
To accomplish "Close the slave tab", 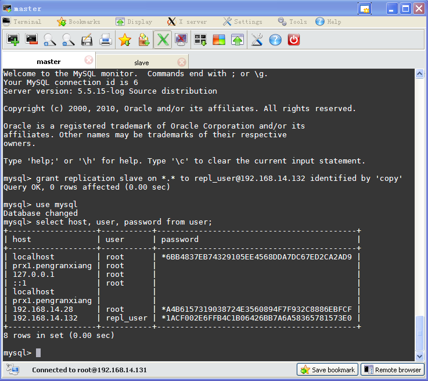I will click(x=182, y=62).
